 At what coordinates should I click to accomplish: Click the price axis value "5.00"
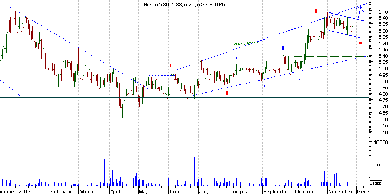(383, 69)
